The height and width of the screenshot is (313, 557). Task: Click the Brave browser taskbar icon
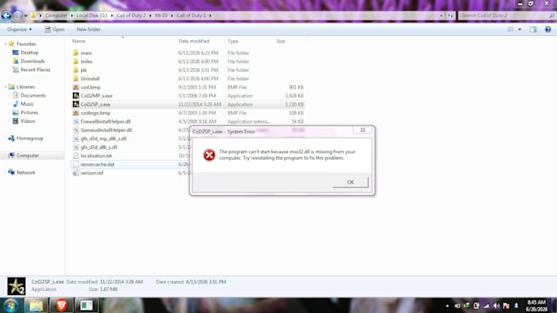tap(61, 305)
